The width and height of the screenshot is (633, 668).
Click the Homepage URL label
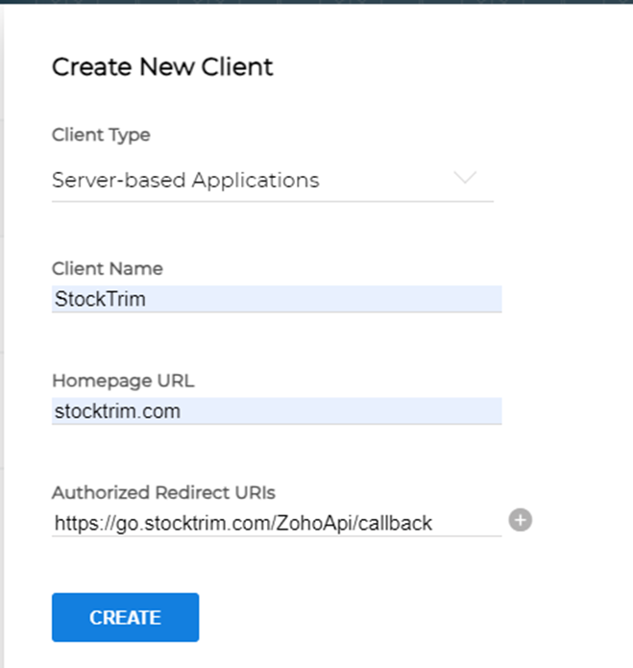coord(122,381)
